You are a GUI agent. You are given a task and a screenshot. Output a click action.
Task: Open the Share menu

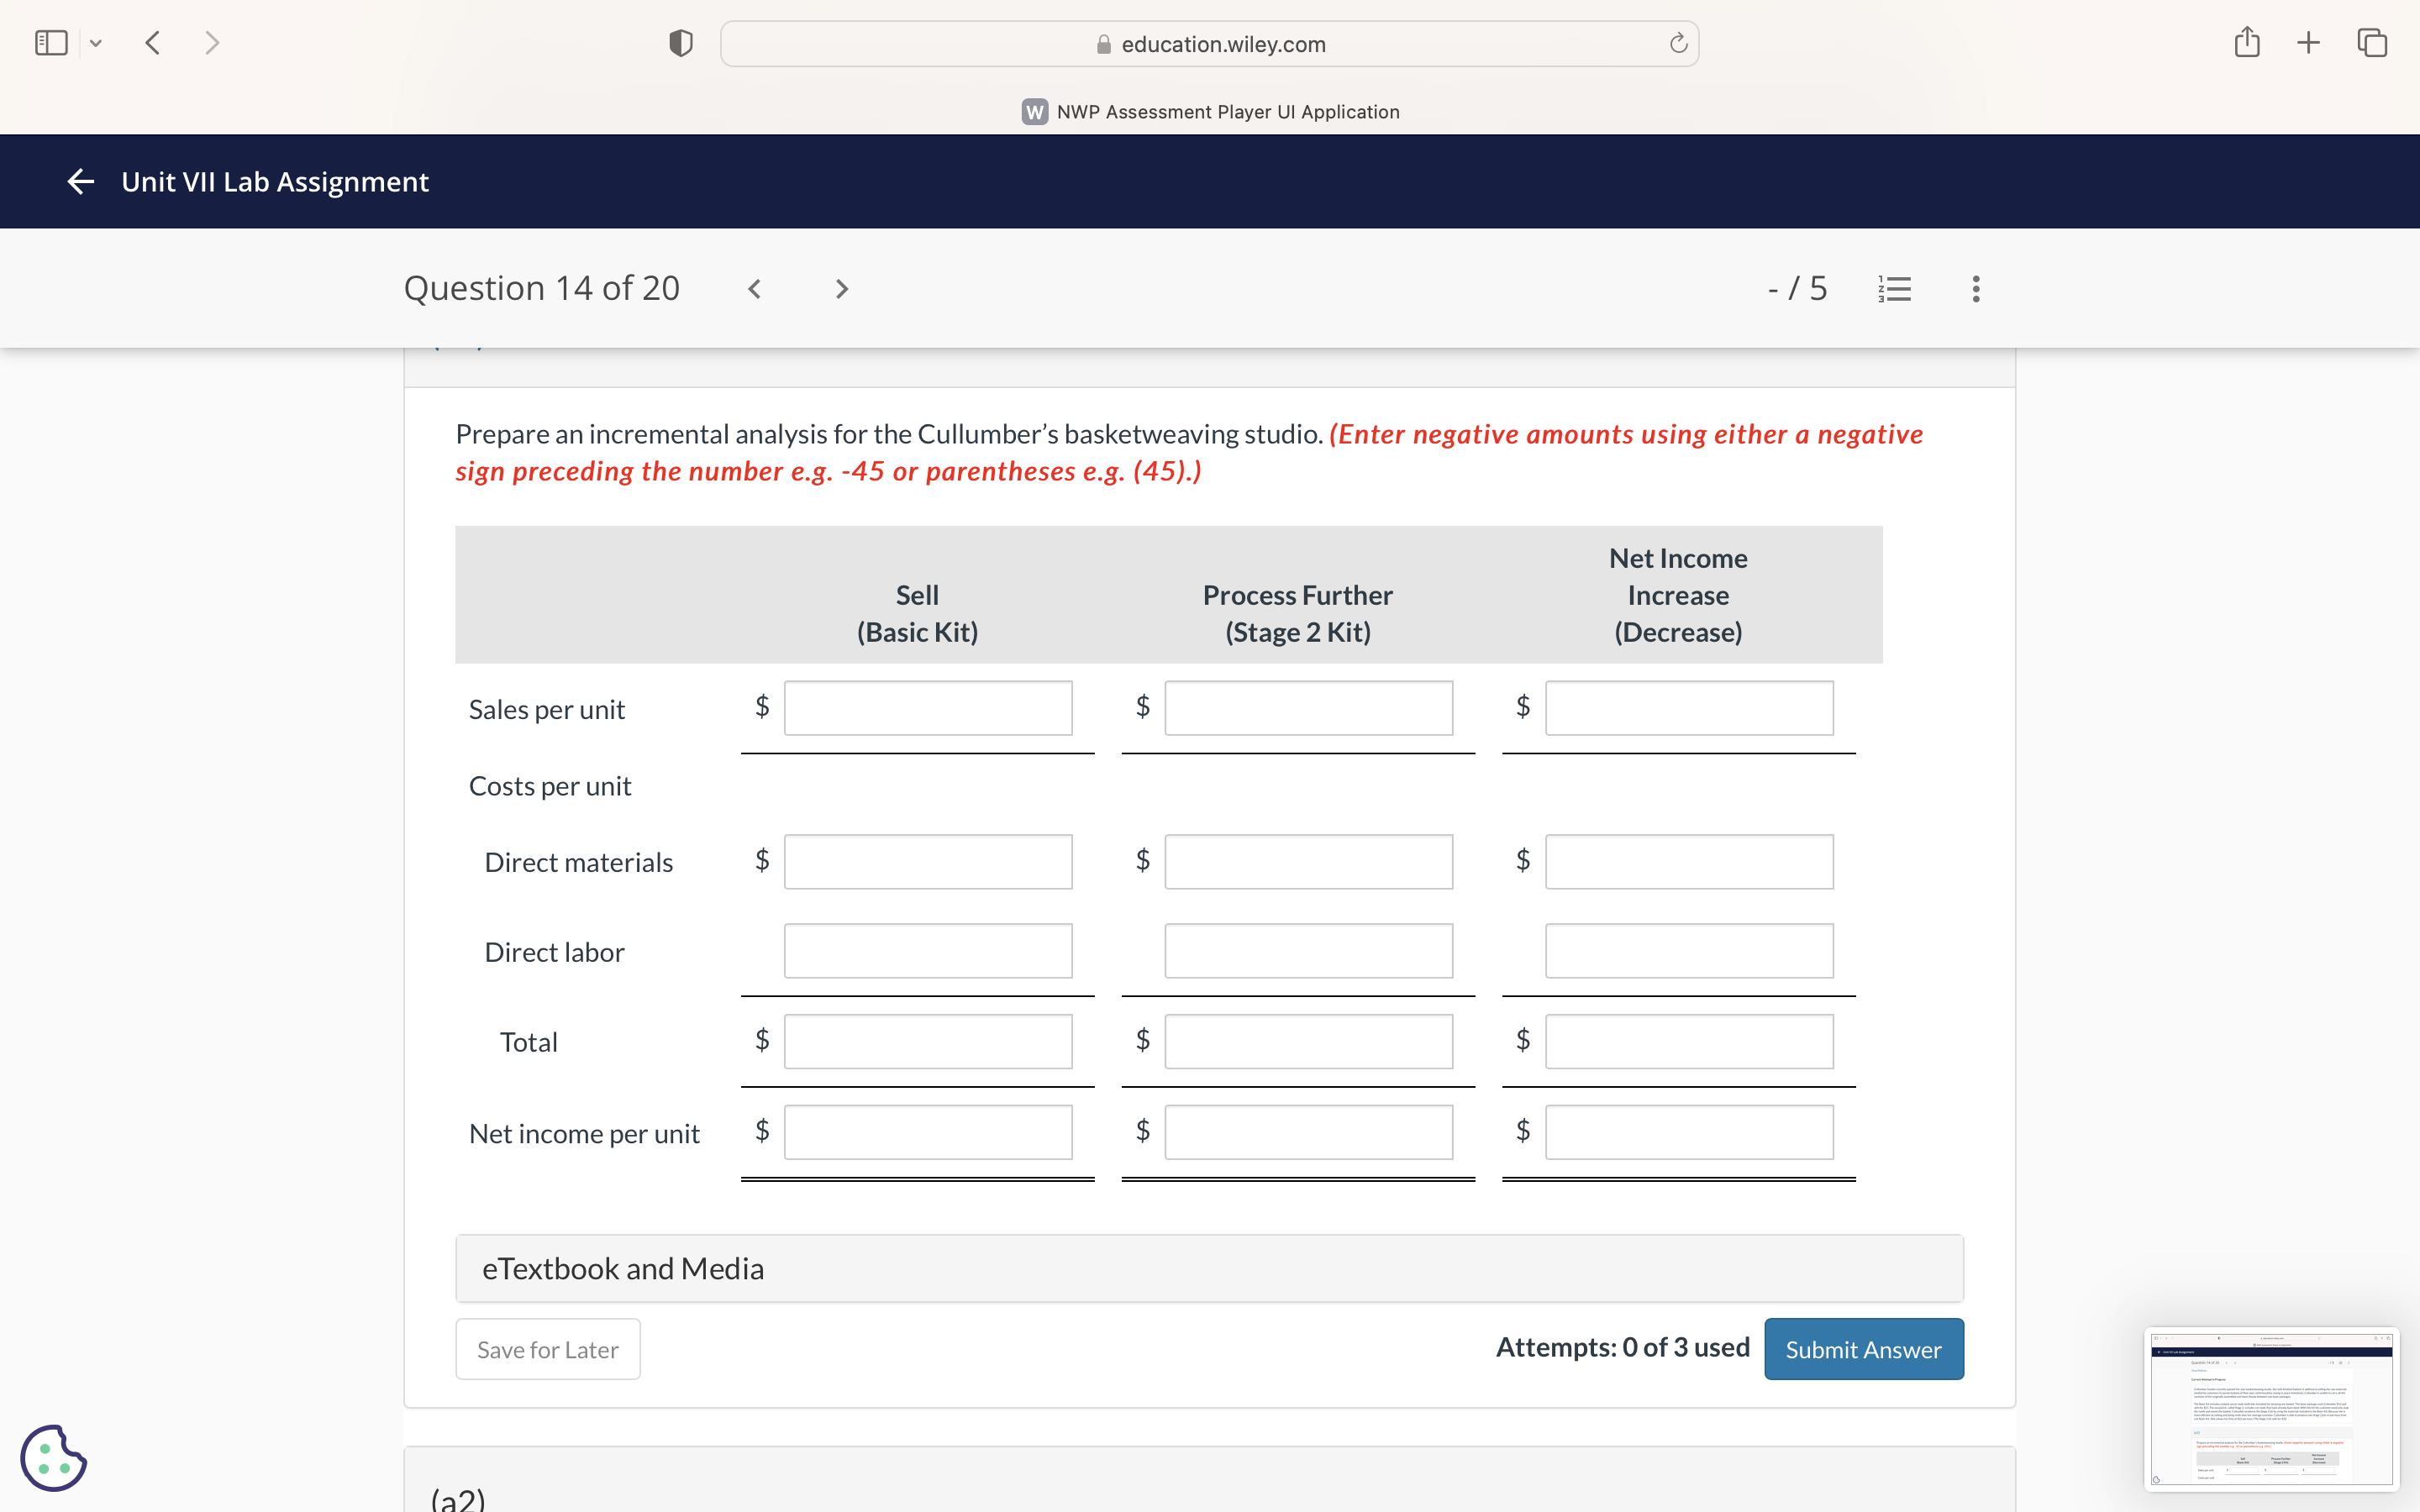tap(2247, 42)
